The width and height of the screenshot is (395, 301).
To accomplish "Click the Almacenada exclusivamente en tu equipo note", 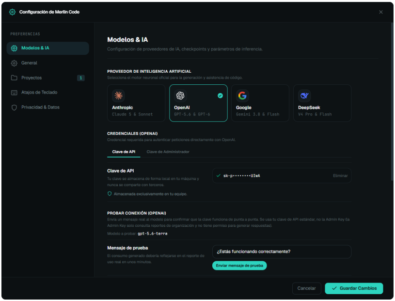I will coord(150,194).
